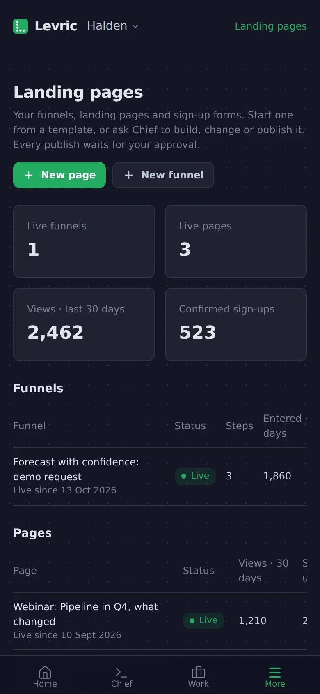Click Live badge on demo request funnel
320x694 pixels.
(x=195, y=476)
